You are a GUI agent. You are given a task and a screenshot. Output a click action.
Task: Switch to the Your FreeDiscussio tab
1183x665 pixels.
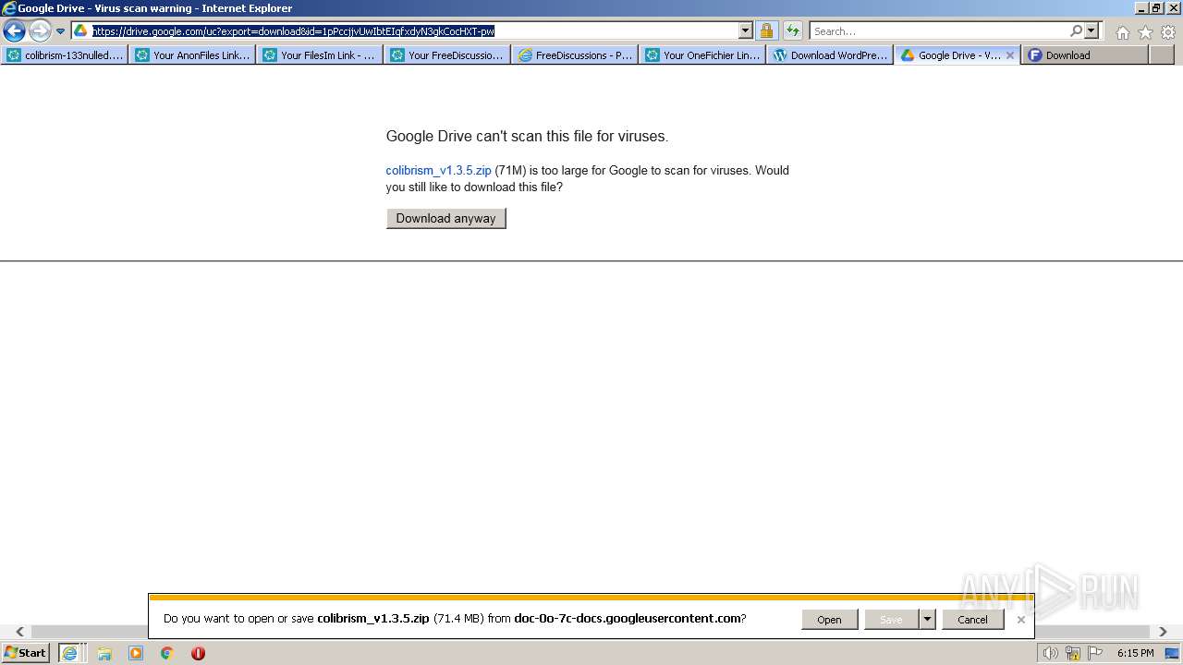447,55
